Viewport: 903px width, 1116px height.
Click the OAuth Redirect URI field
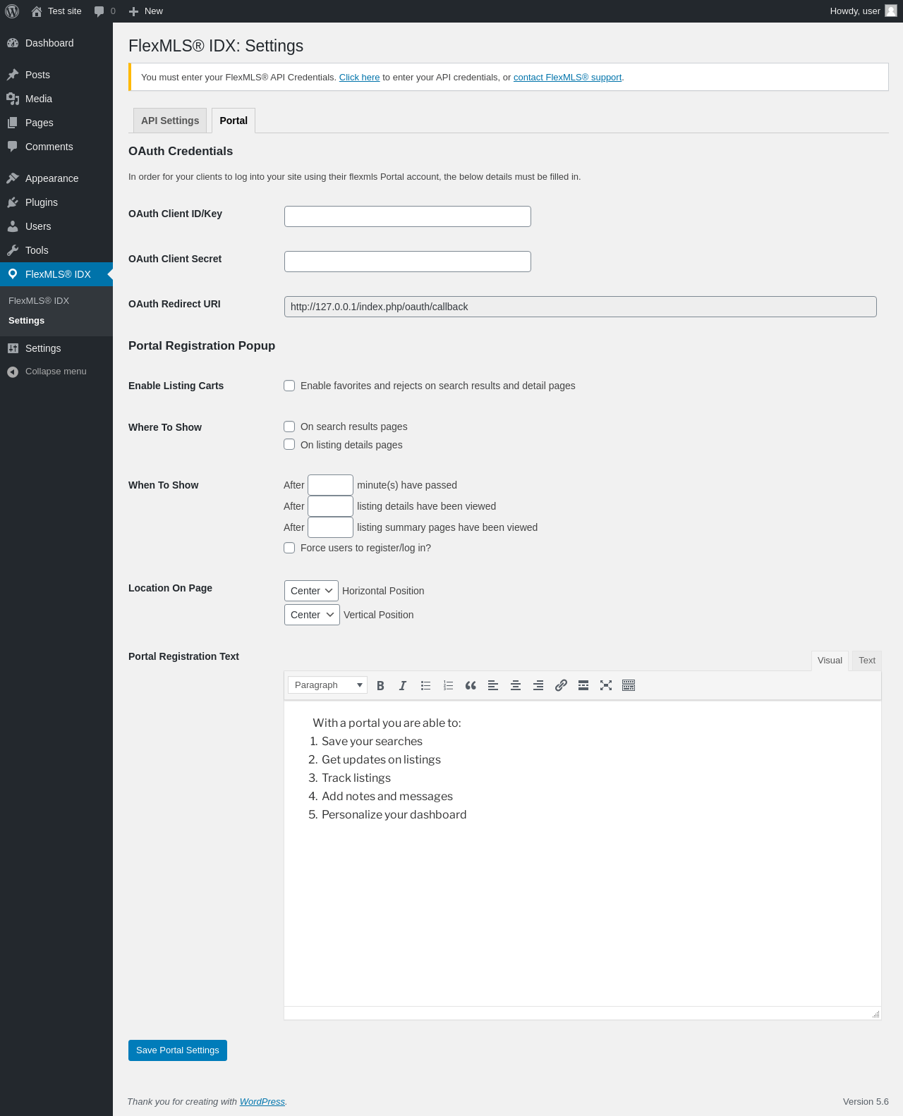[581, 307]
